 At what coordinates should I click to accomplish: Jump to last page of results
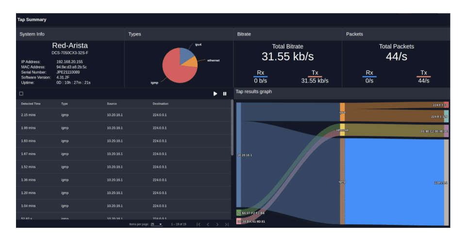pyautogui.click(x=227, y=224)
